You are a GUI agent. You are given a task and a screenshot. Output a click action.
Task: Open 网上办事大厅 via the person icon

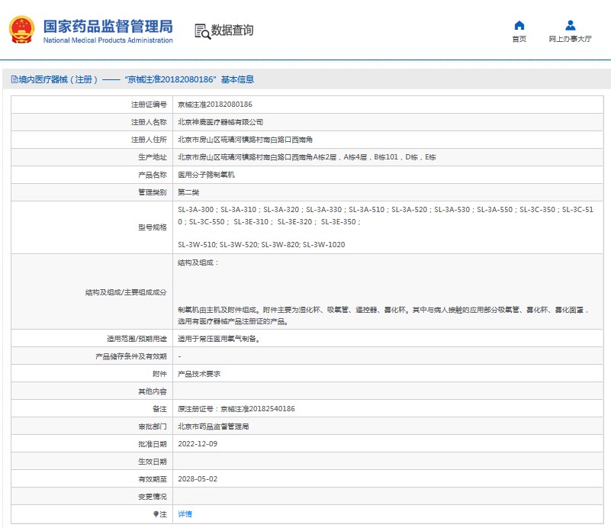tap(570, 25)
